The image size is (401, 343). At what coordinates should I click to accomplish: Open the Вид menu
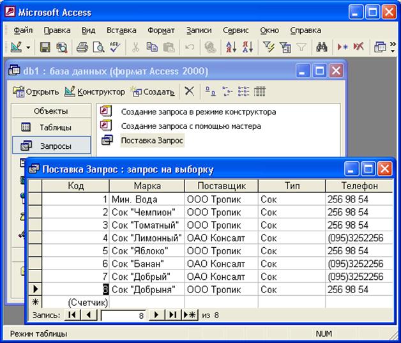coord(89,31)
